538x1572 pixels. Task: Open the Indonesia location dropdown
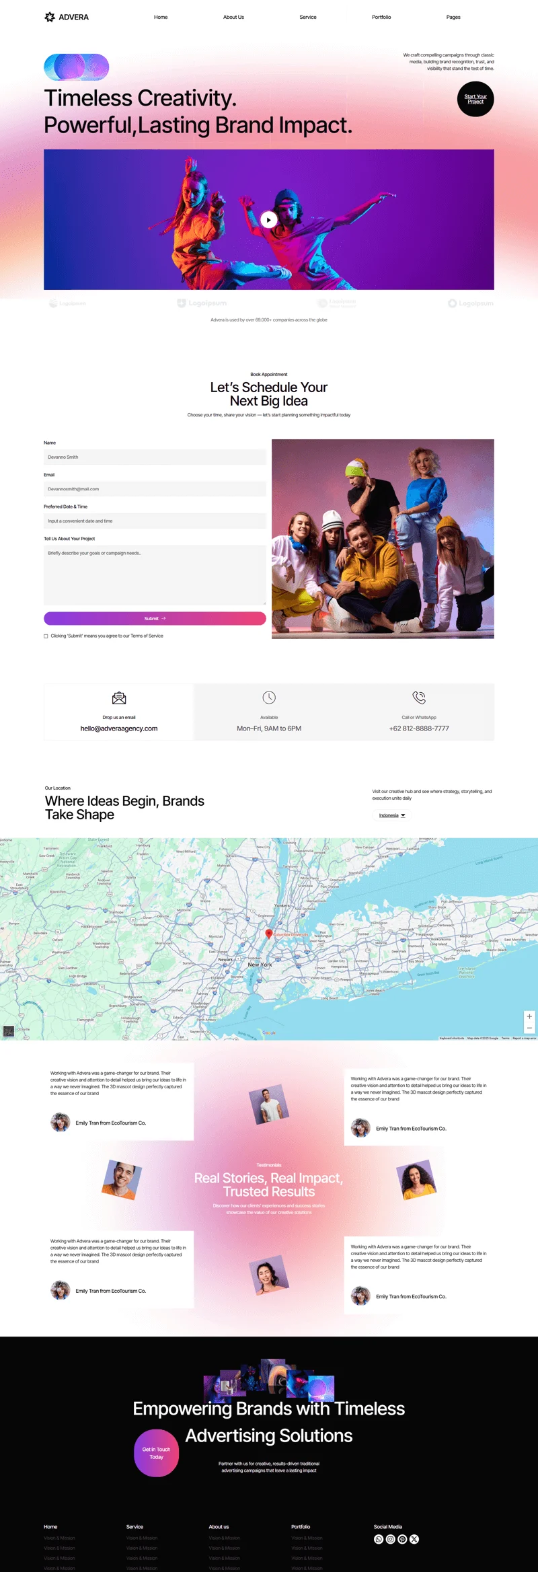pyautogui.click(x=392, y=815)
